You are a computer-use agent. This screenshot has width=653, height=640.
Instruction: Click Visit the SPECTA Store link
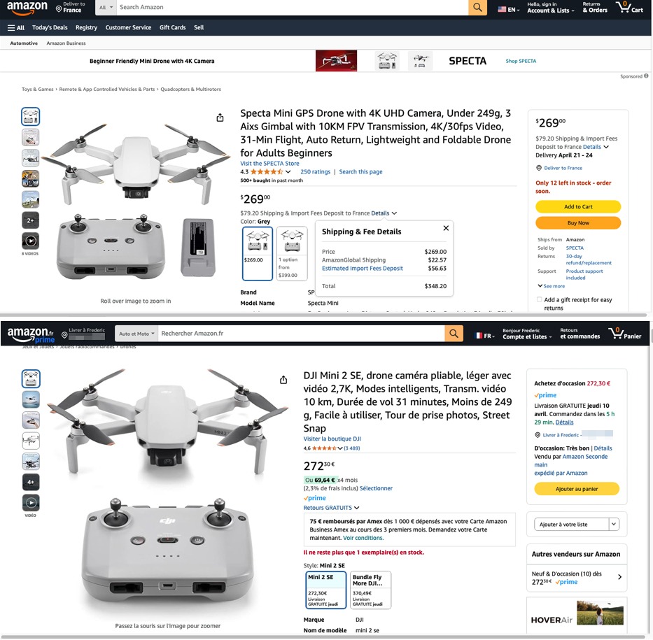coord(269,164)
